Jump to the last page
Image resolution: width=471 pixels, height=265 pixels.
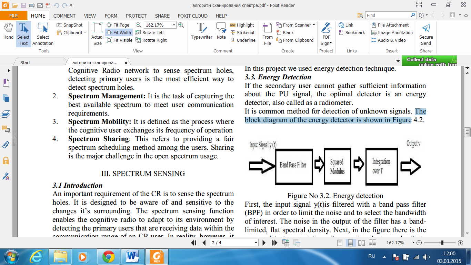pos(274,243)
